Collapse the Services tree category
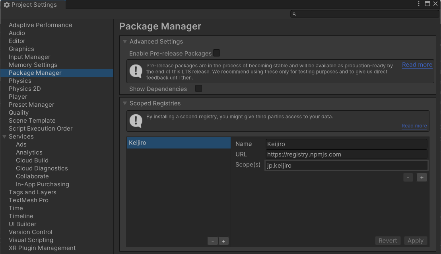The image size is (441, 254). (x=4, y=137)
